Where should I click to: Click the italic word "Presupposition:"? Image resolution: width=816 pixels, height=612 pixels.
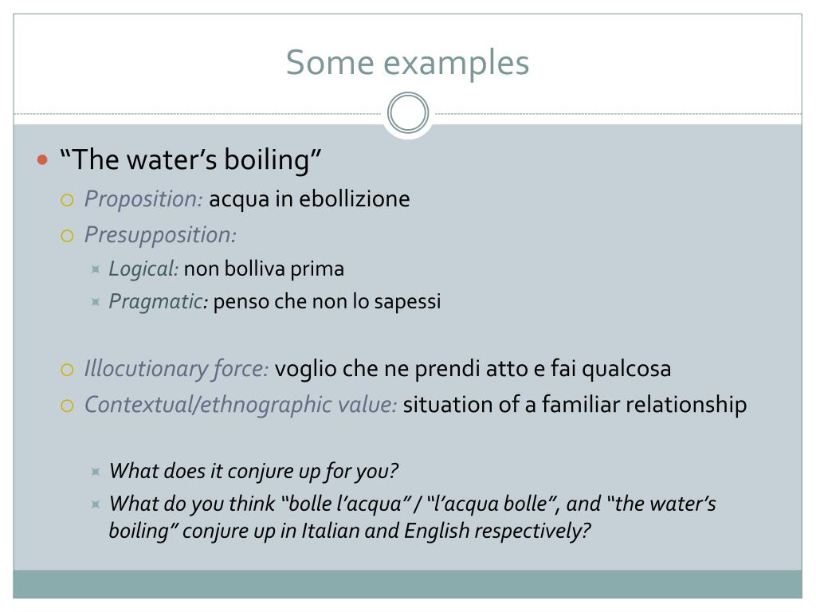coord(161,235)
